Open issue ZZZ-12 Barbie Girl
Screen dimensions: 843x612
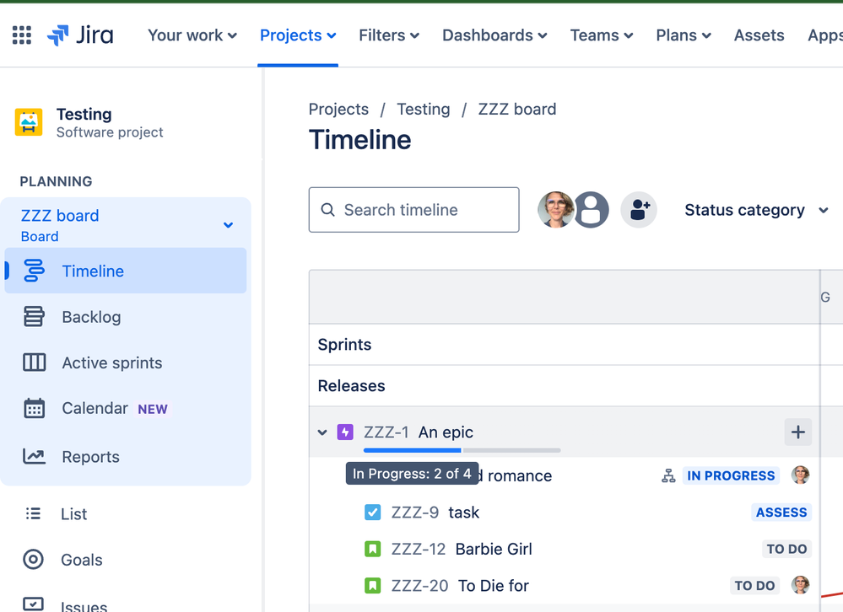(462, 549)
